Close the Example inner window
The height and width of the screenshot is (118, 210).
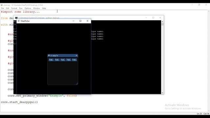tap(76, 55)
